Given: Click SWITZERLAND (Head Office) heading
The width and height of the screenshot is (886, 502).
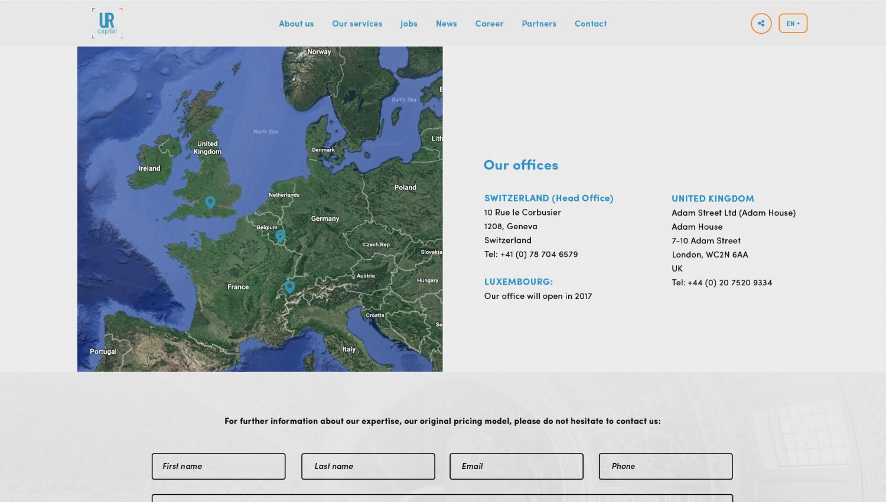Looking at the screenshot, I should [549, 198].
